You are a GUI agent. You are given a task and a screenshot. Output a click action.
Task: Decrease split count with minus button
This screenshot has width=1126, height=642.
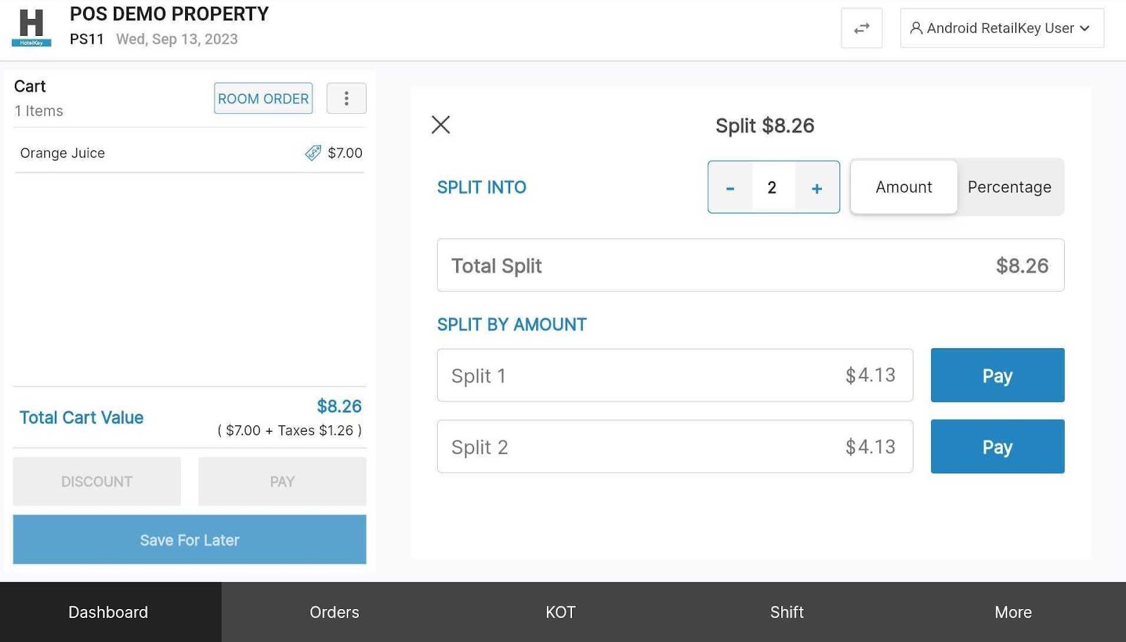point(730,188)
